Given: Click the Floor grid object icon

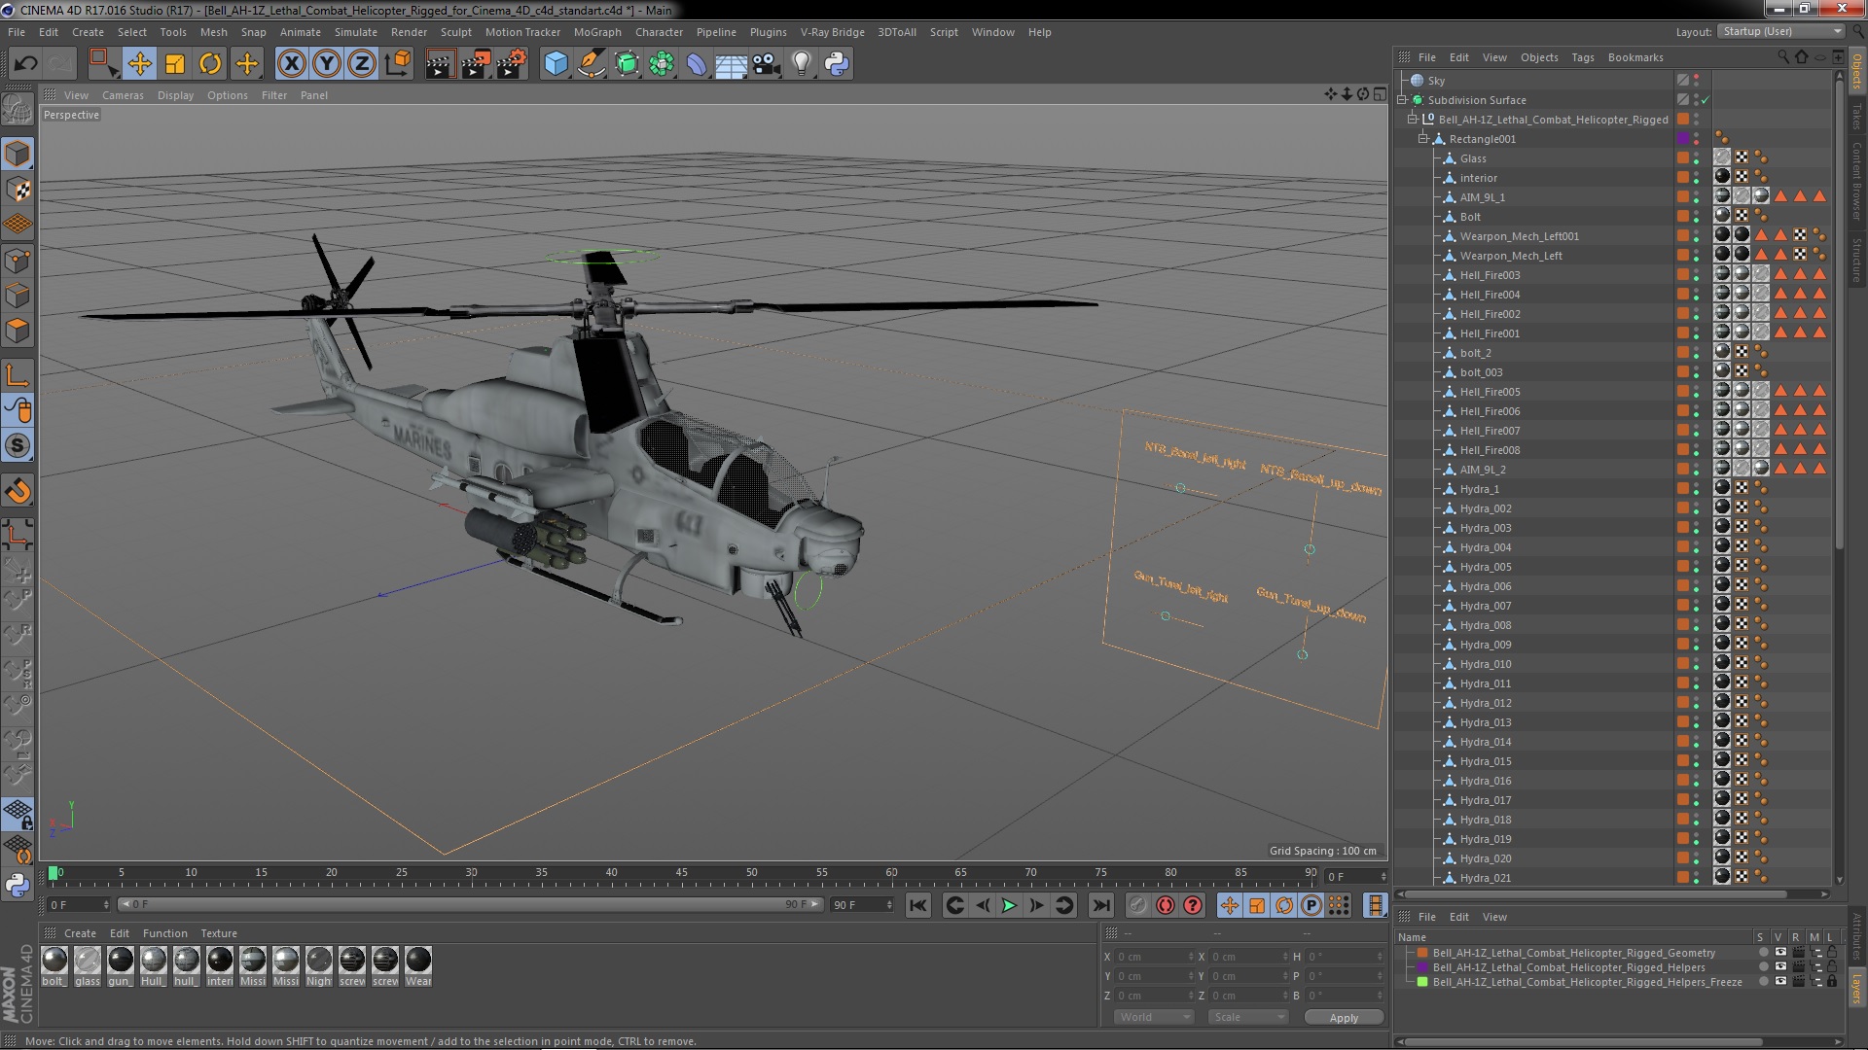Looking at the screenshot, I should pyautogui.click(x=731, y=64).
